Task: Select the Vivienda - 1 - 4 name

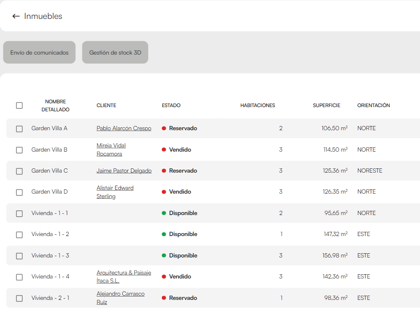Action: coord(50,276)
